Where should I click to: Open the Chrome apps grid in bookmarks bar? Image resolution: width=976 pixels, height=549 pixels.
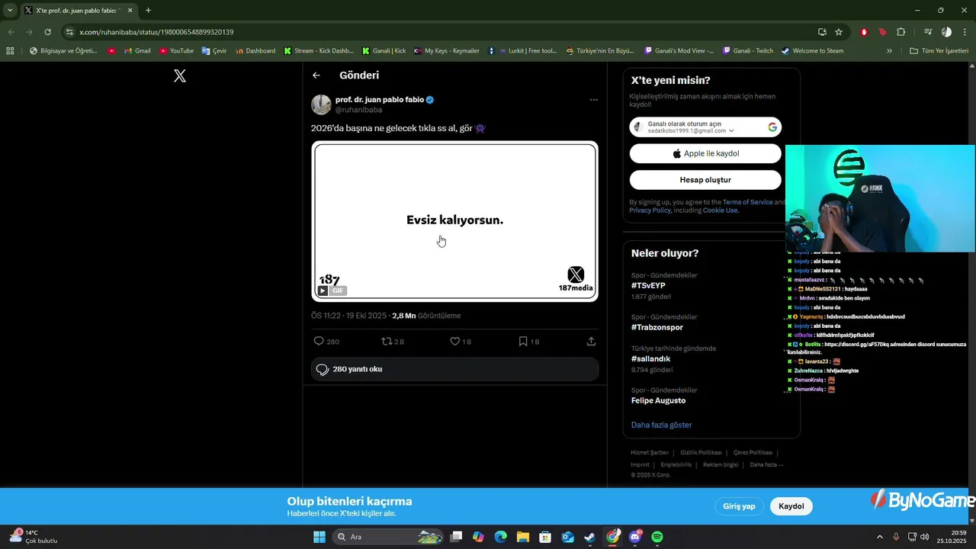pos(10,51)
